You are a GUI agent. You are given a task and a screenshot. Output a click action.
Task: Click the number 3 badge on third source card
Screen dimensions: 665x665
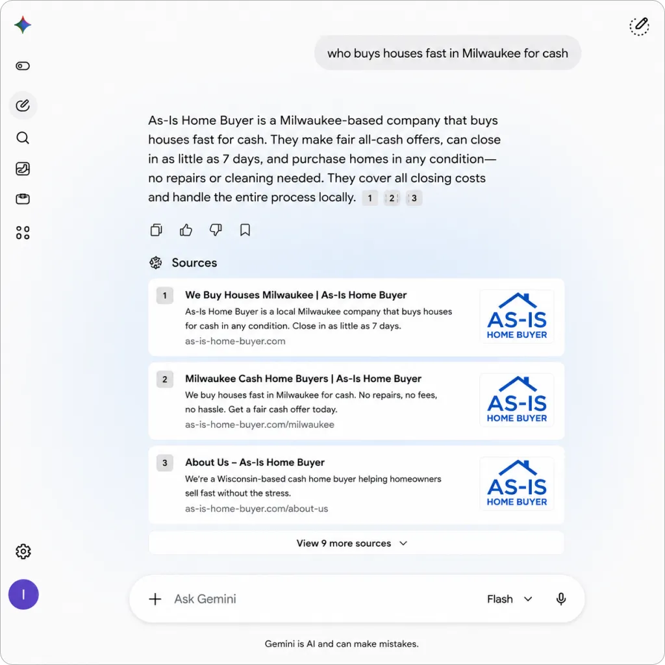(164, 462)
